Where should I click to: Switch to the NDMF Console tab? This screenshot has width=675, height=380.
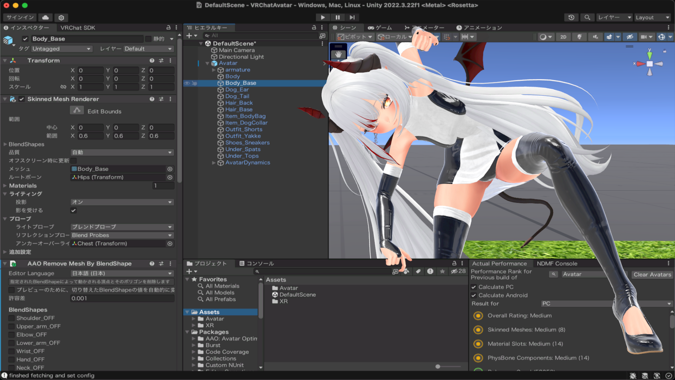(x=557, y=264)
